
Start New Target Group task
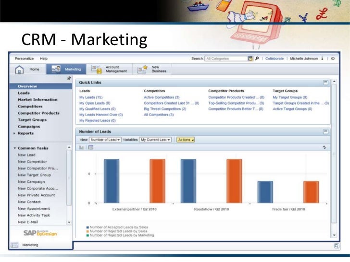(x=35, y=175)
